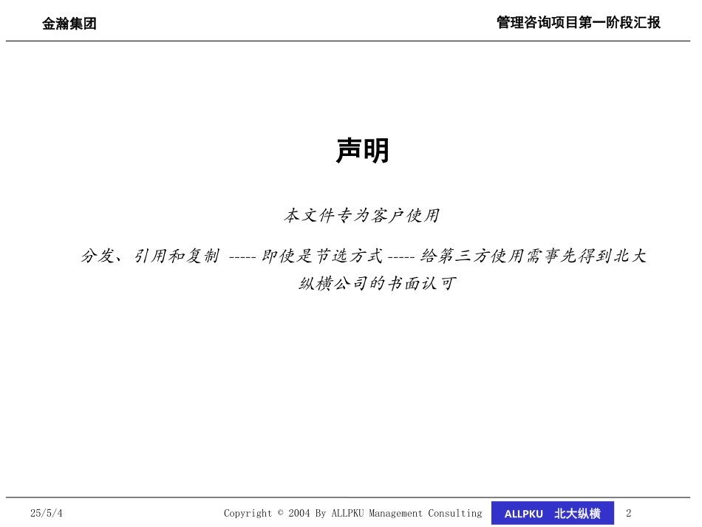Click the 金瀚集团 header text

[69, 24]
